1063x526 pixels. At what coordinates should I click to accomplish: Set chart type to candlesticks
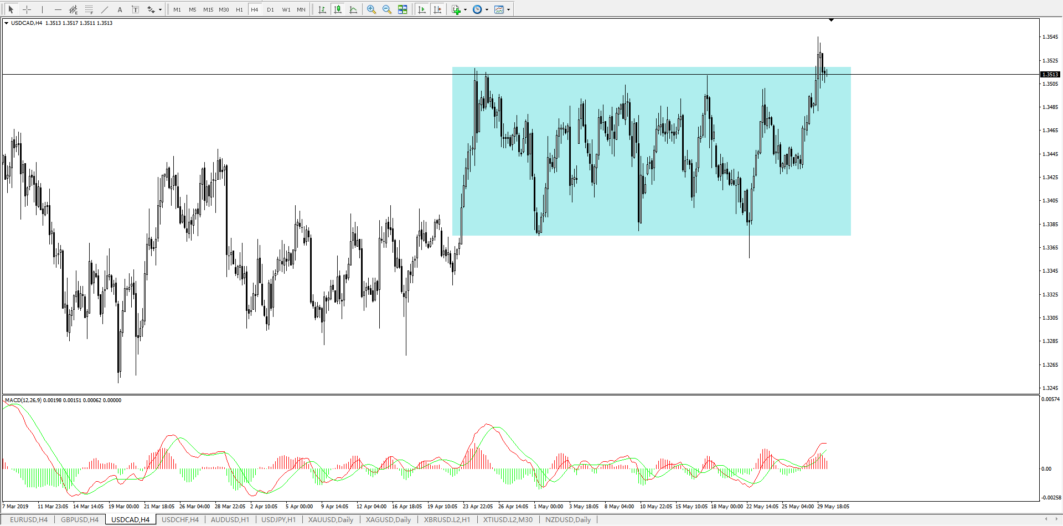click(x=338, y=9)
